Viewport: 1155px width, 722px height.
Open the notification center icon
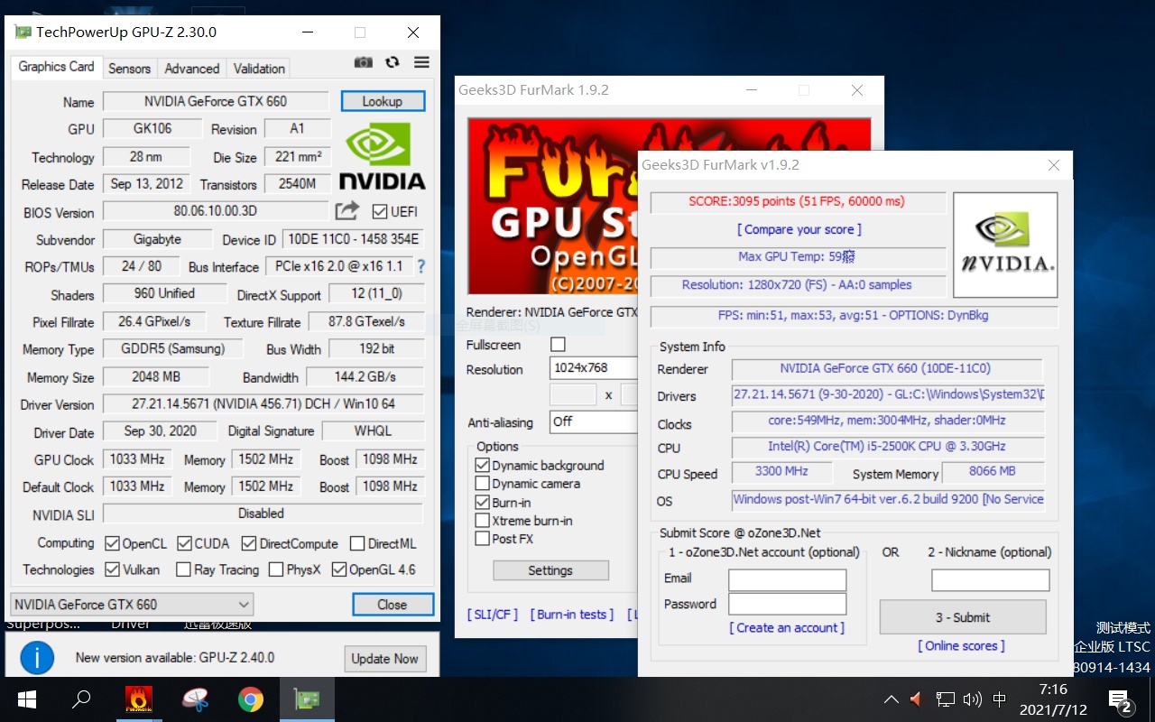click(1121, 700)
